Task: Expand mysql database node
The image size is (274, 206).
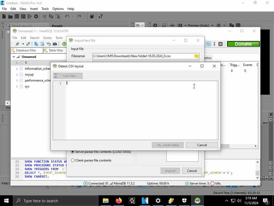Action: click(17, 75)
